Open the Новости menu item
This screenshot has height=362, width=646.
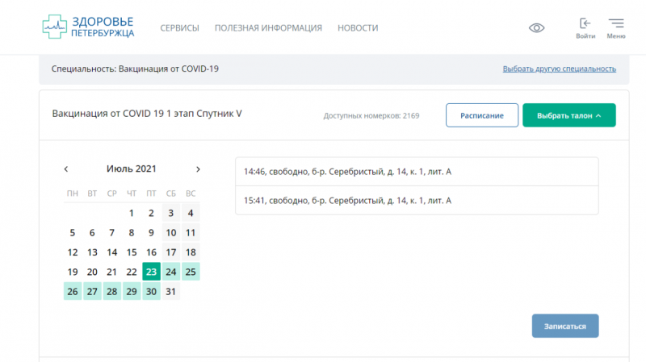(358, 28)
